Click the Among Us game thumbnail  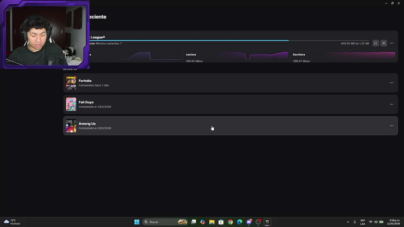click(x=71, y=126)
